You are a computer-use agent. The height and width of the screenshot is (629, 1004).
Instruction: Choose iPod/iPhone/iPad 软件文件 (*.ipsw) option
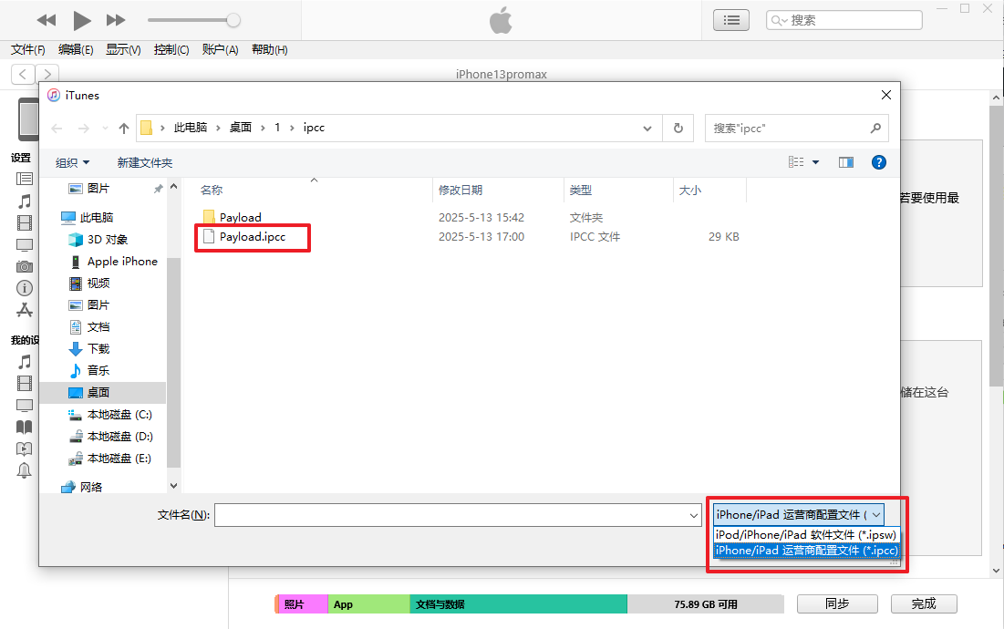click(806, 535)
